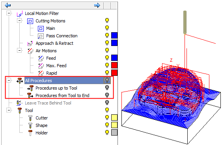Click the Local Motion Filter icon
Viewport: 222px width, 145px height.
pyautogui.click(x=20, y=13)
